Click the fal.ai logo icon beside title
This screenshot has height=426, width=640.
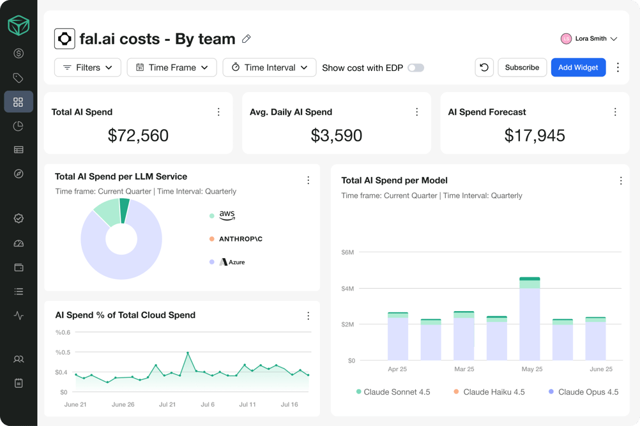(x=65, y=39)
